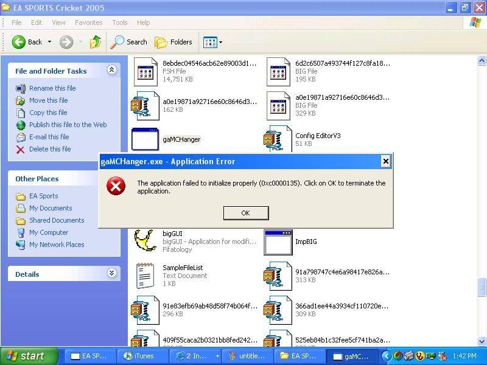Viewport: 487px width, 365px height.
Task: Switch to the untitle... taskbar window
Action: coord(248,356)
